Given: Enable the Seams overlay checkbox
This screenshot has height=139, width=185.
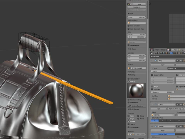Looking at the screenshot, I should pos(128,124).
